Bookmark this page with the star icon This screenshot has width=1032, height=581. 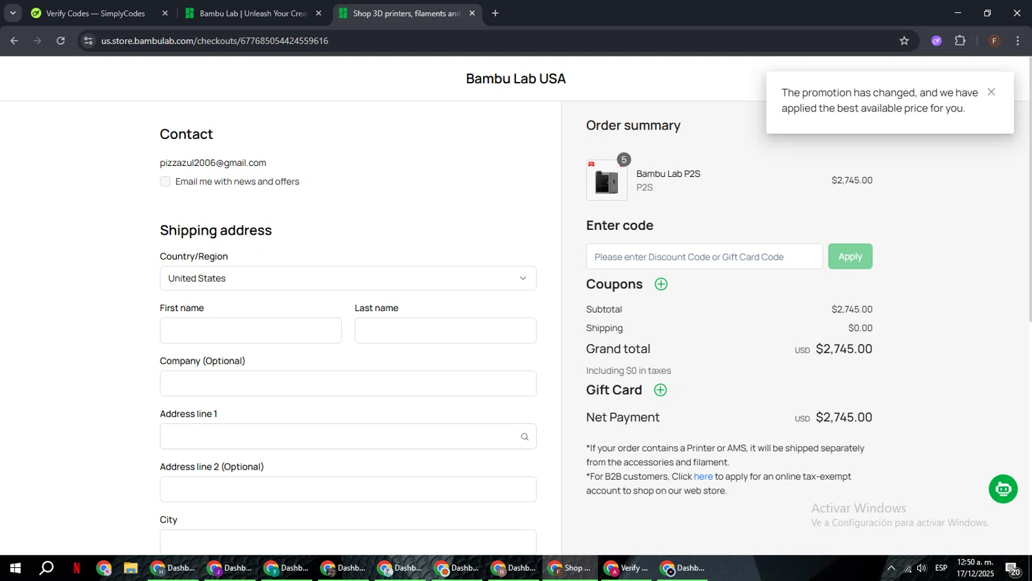pyautogui.click(x=904, y=41)
